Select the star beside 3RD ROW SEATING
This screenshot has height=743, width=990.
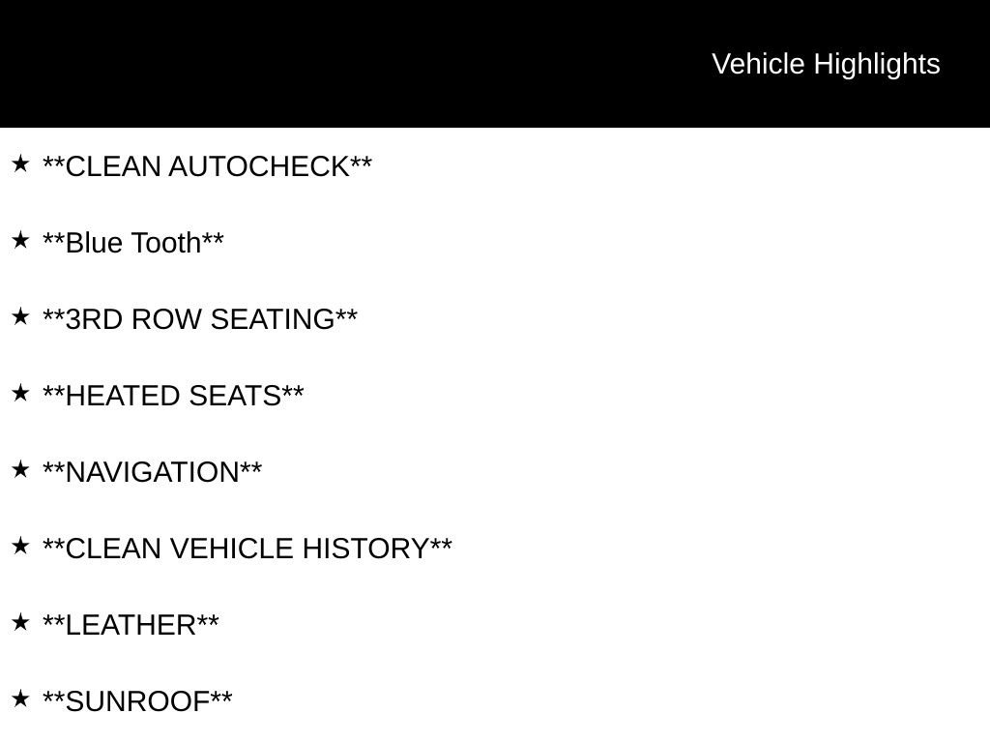tap(20, 317)
